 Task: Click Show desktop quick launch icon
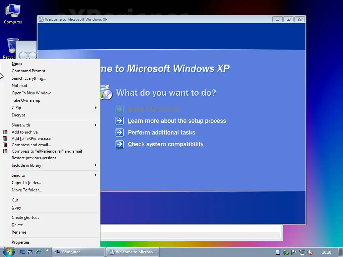pos(22,252)
